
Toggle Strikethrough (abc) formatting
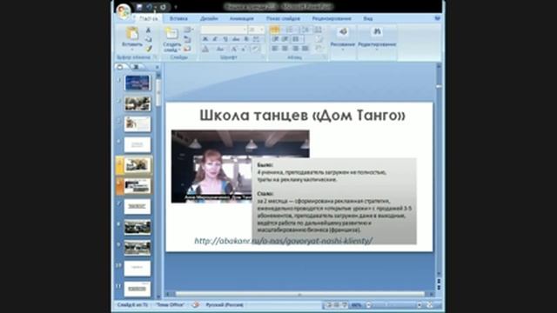[236, 39]
